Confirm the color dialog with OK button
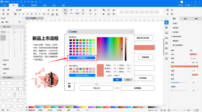Viewport: 202px width, 112px height. point(118,80)
